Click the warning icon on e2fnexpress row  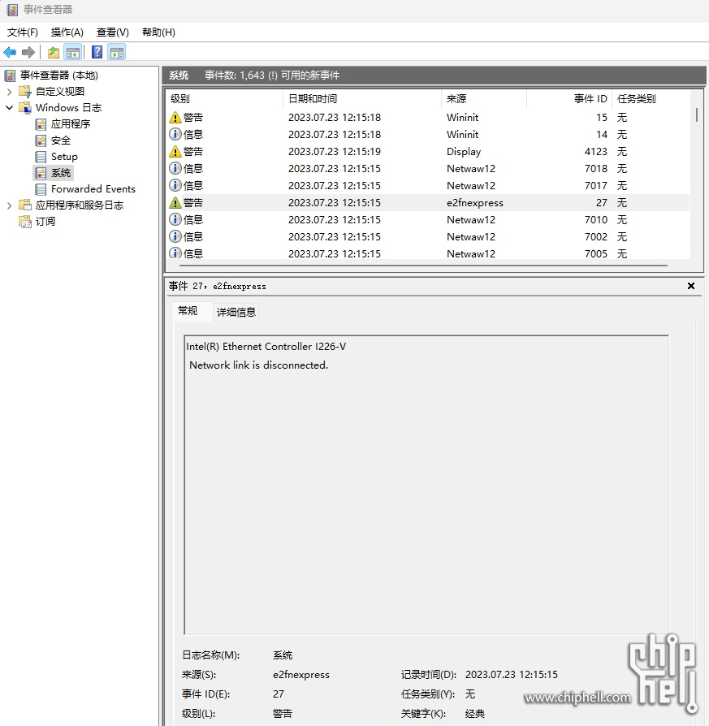tap(175, 203)
